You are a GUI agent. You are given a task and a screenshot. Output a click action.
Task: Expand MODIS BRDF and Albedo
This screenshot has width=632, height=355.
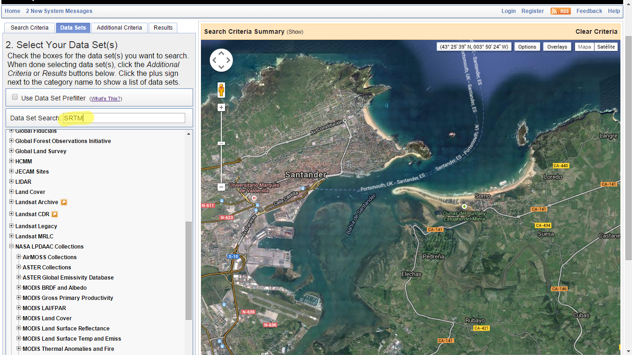pos(19,287)
